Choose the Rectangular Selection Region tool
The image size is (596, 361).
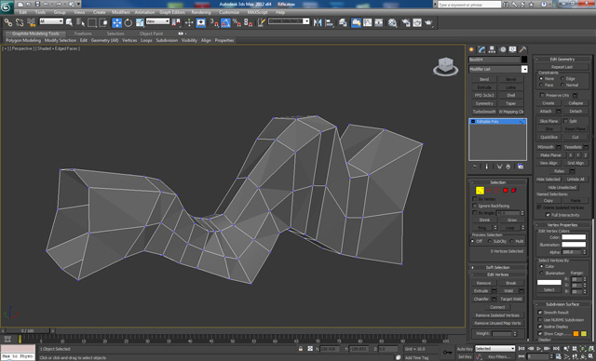92,22
